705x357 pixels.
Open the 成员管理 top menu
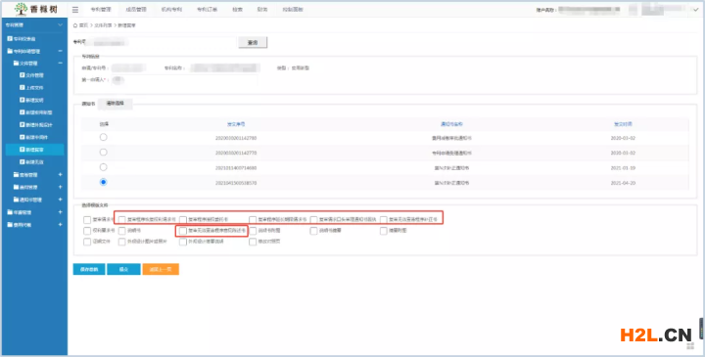tap(135, 10)
